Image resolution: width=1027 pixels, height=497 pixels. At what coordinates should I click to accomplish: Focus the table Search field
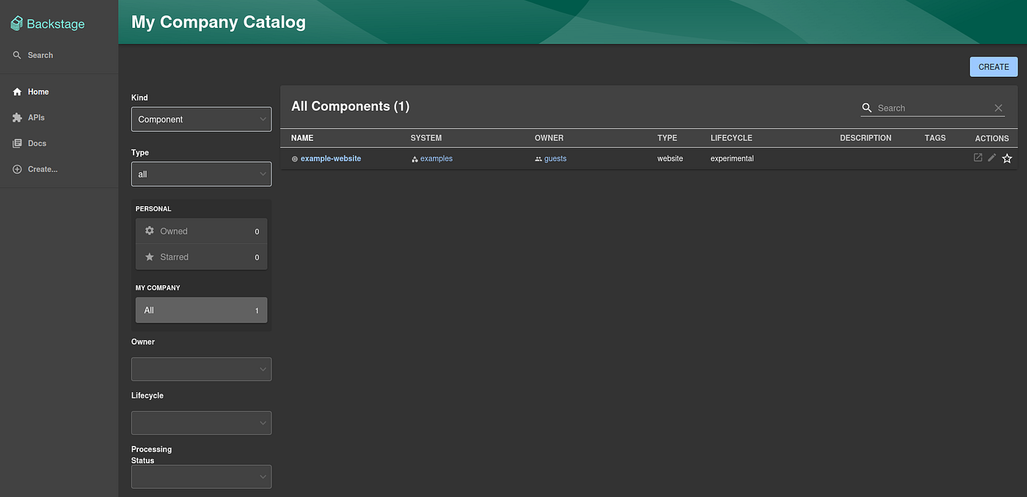[932, 108]
